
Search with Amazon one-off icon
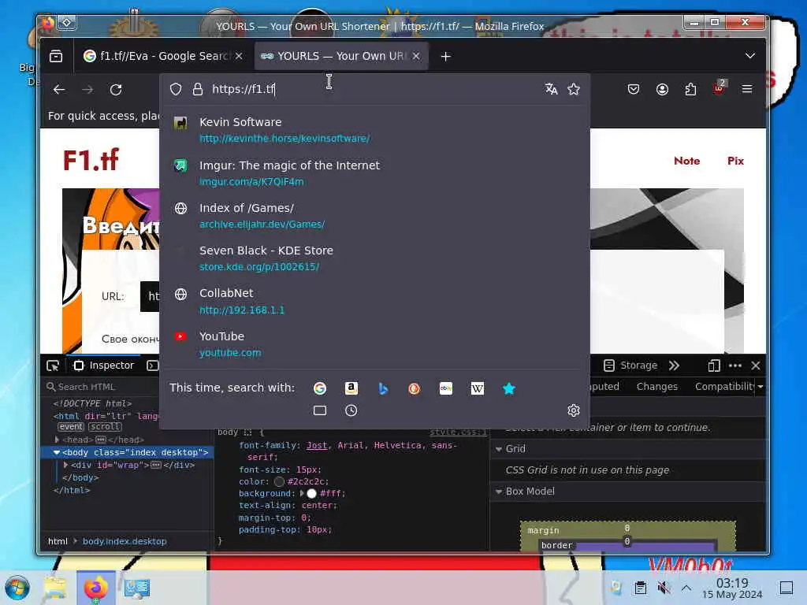click(351, 388)
